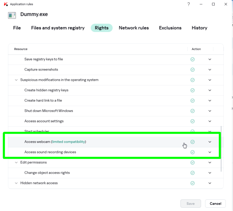Click the allow icon for Save registry keys
The image size is (233, 211).
[x=192, y=59]
